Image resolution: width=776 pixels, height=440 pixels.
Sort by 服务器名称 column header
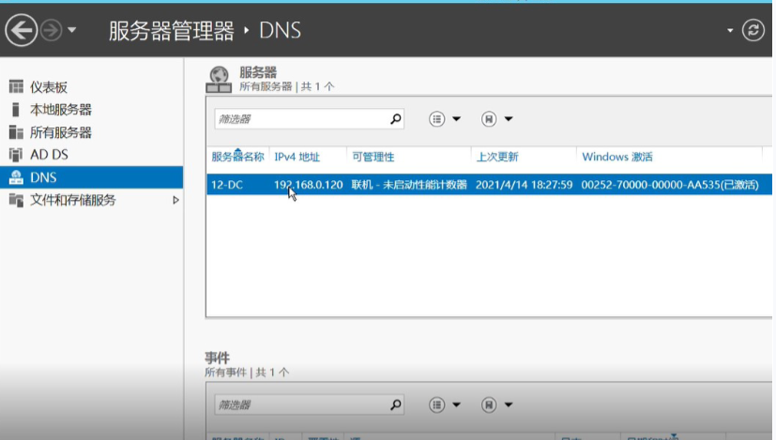[237, 157]
